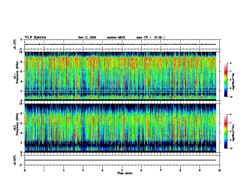The width and height of the screenshot is (247, 191).
Task: Click the "-7" tick on the ch.2 colorbar
Action: pos(230,123)
